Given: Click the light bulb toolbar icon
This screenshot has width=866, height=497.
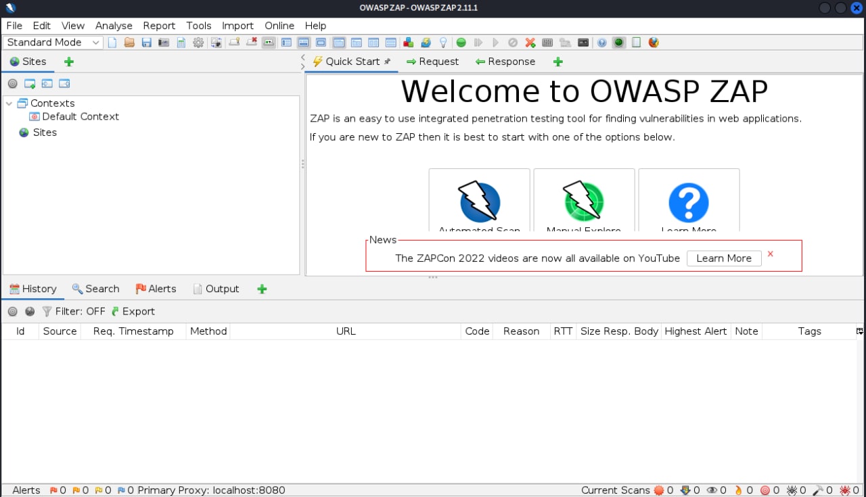Looking at the screenshot, I should [443, 43].
